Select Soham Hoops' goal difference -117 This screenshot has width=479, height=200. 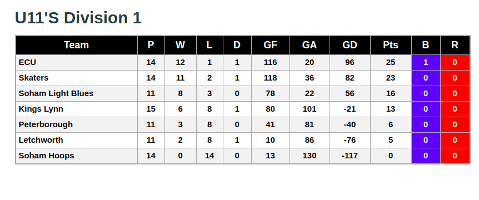click(x=350, y=156)
